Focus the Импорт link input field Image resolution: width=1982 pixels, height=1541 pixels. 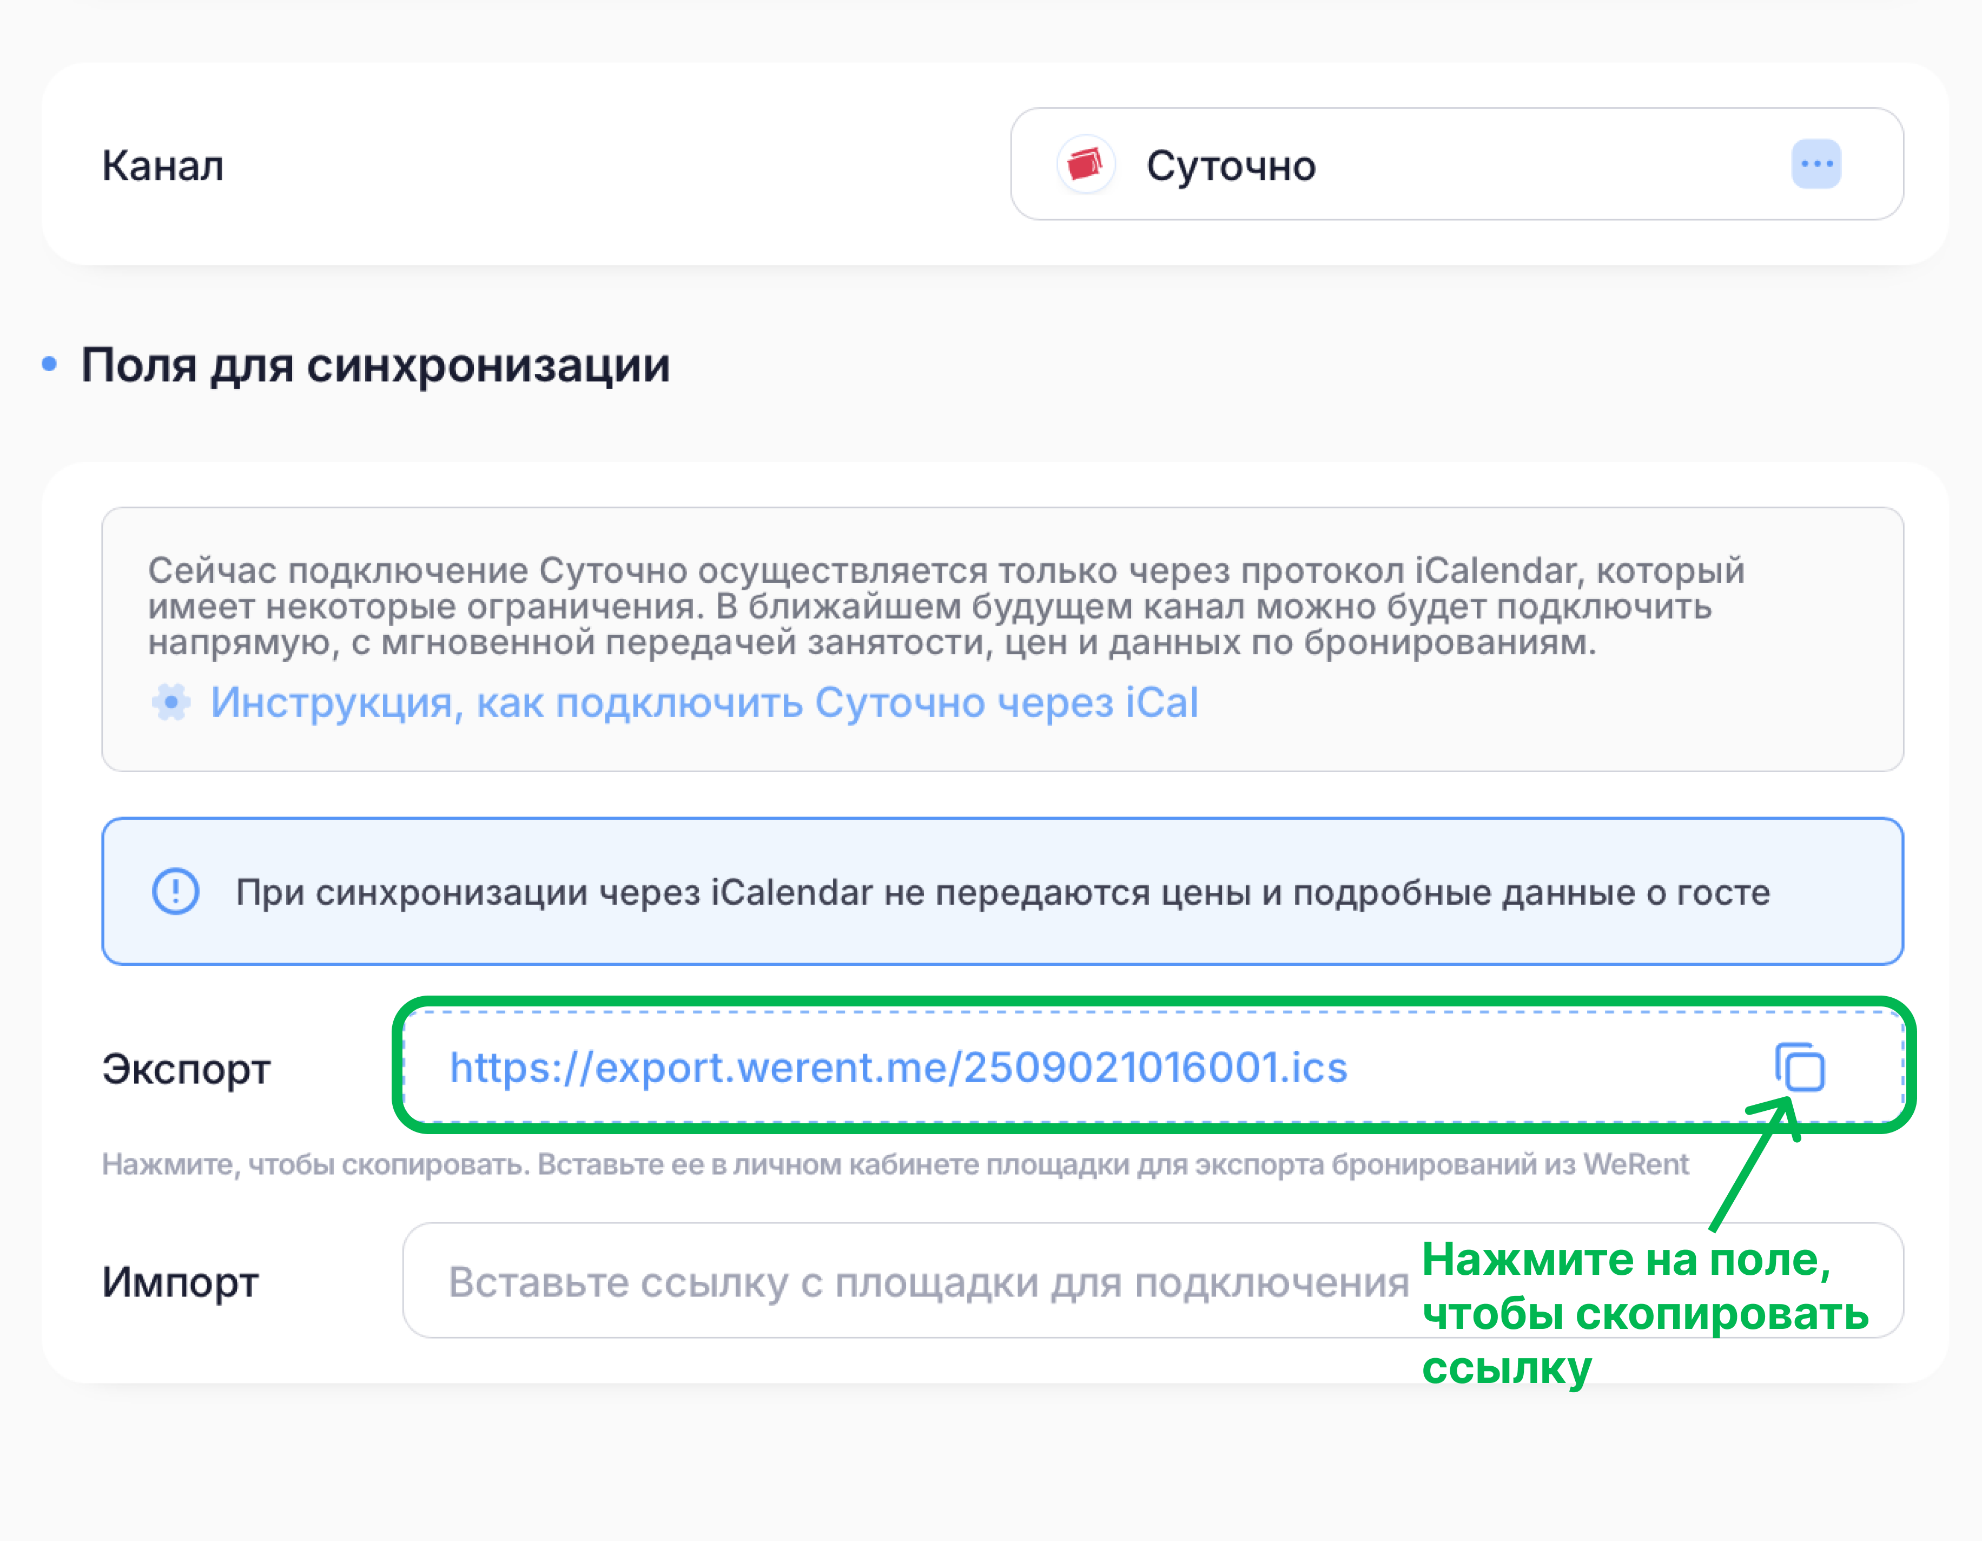pyautogui.click(x=908, y=1281)
